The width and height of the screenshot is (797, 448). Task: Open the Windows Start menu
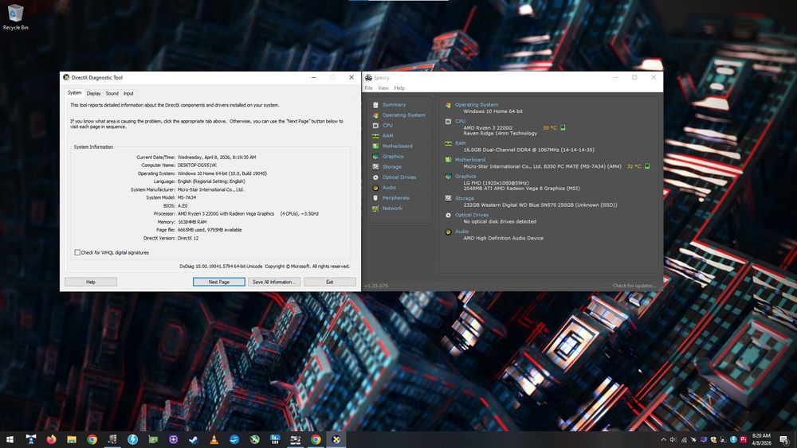click(x=10, y=439)
